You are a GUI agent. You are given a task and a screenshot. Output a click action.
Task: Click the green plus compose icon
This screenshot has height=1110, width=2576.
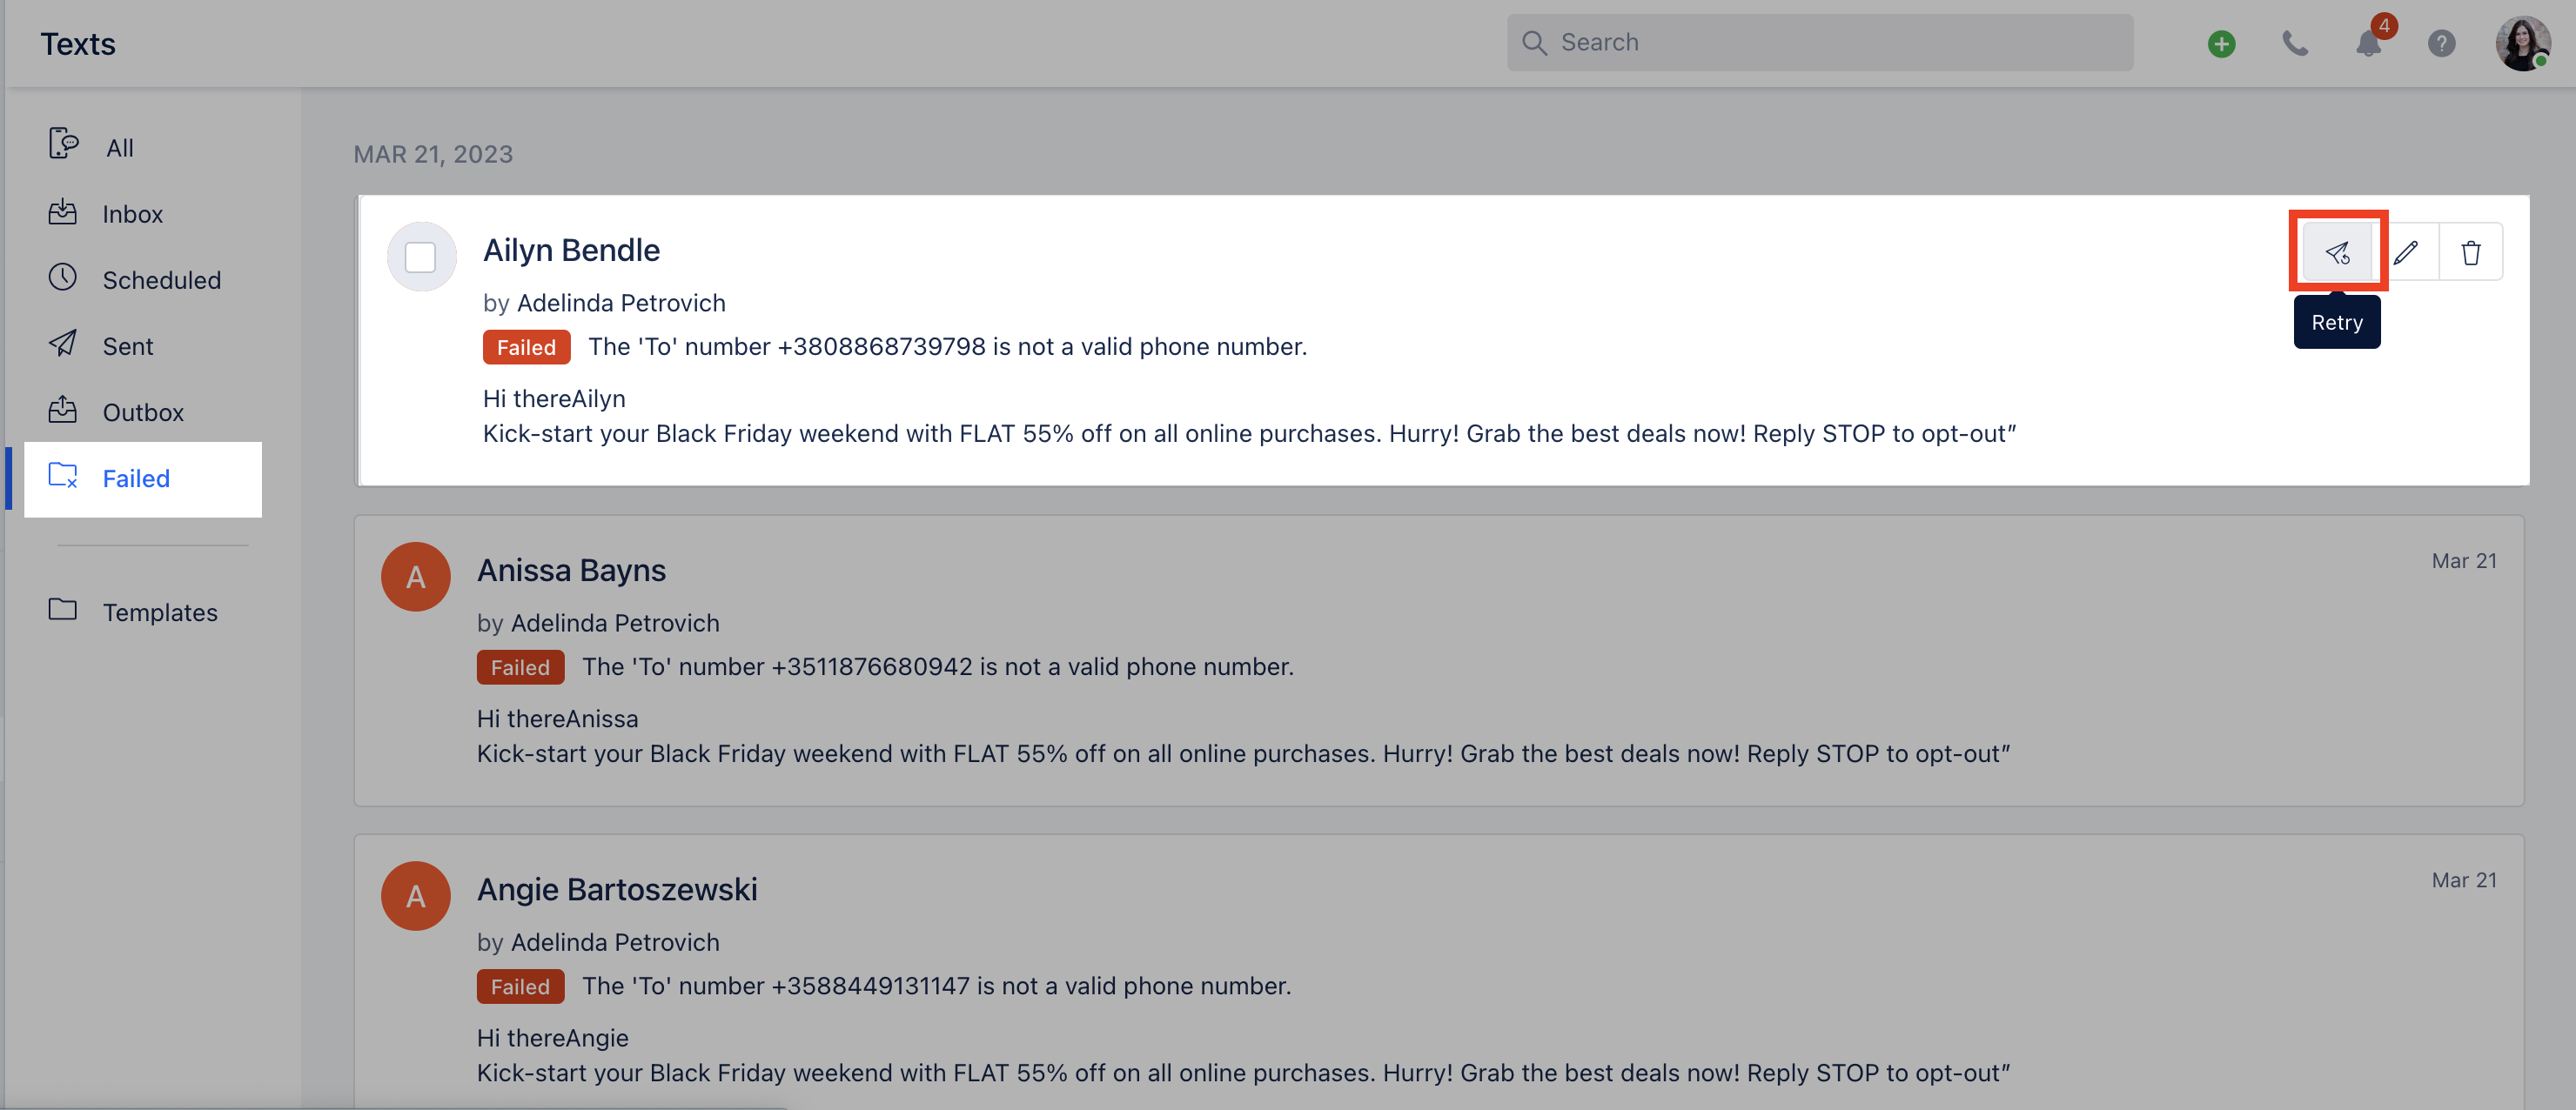coord(2220,43)
